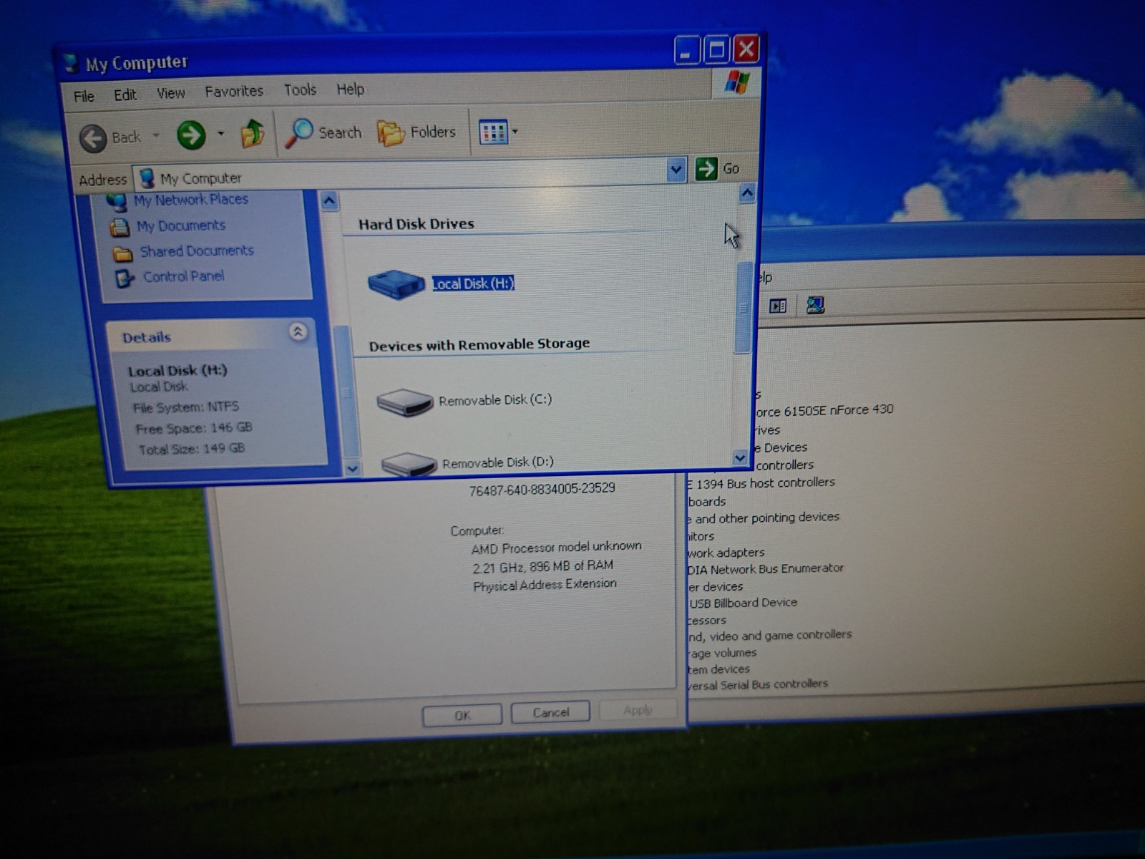This screenshot has height=859, width=1145.
Task: Click the Views icon button
Action: pos(494,132)
